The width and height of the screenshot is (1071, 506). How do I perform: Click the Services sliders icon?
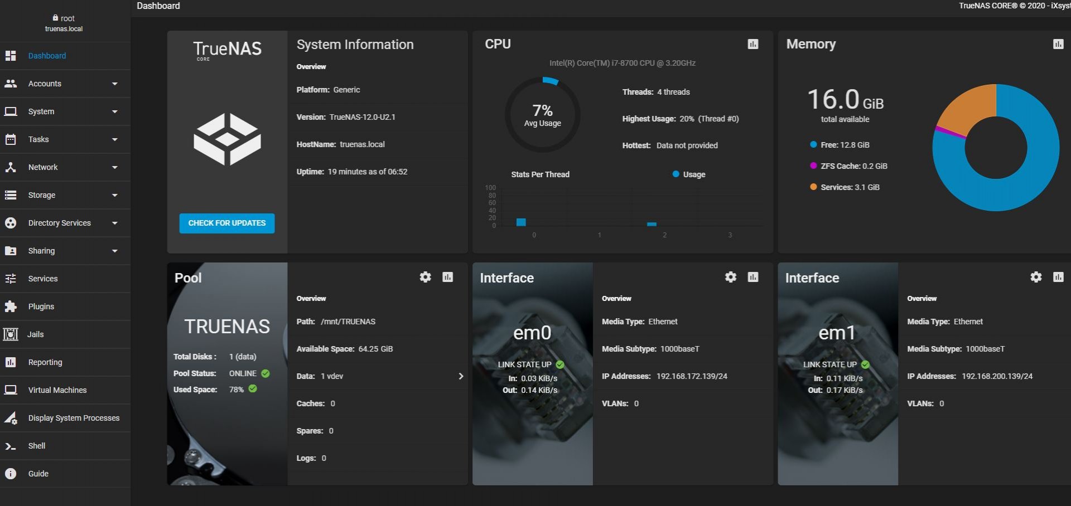click(11, 279)
